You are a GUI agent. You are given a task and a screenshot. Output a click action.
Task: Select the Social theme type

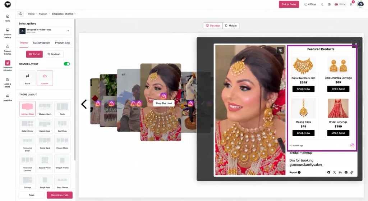(34, 54)
